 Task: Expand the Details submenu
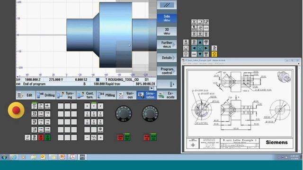(167, 58)
